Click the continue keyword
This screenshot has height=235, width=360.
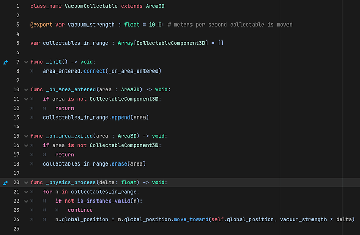(80, 210)
